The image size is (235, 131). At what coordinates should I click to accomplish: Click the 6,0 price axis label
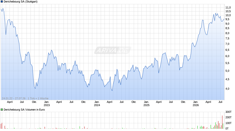tap(227, 56)
